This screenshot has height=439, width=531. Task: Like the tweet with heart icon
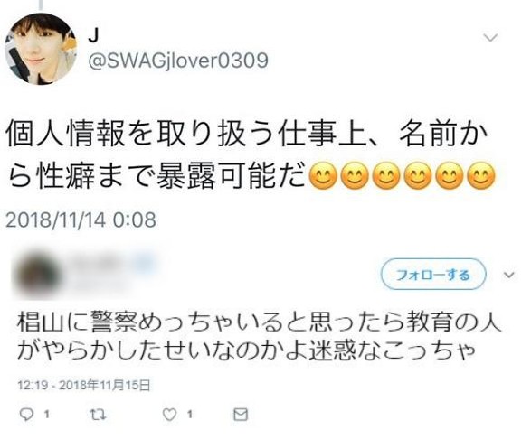tap(169, 415)
